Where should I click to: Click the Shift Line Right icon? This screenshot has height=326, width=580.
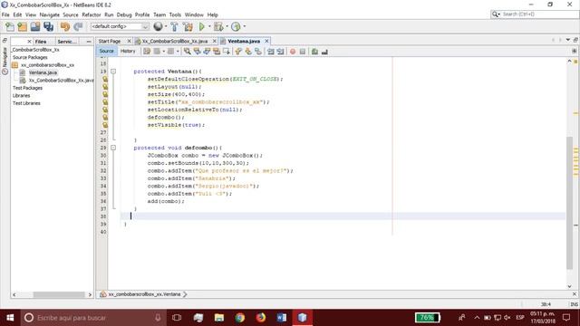(280, 52)
